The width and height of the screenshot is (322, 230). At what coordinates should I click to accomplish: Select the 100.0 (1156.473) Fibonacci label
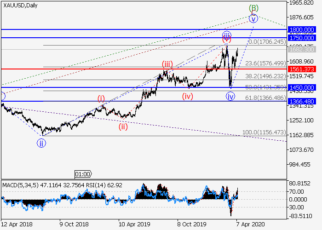pyautogui.click(x=264, y=132)
